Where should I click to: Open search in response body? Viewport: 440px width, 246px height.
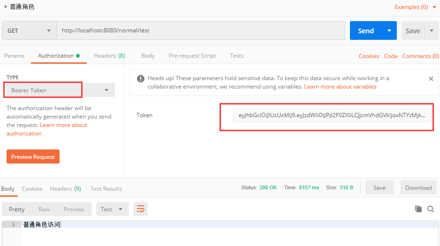tap(431, 209)
